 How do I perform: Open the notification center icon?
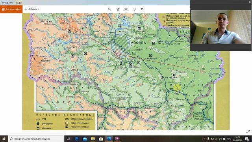pos(247,138)
